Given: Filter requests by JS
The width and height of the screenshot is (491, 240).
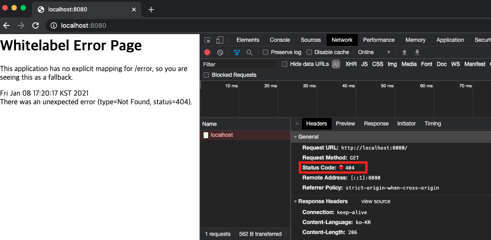Looking at the screenshot, I should pos(364,64).
